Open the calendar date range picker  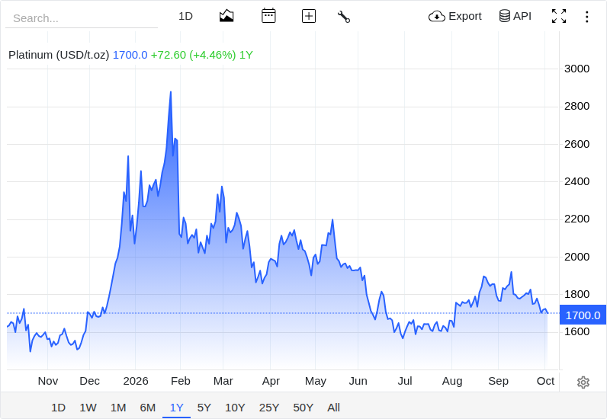[268, 16]
